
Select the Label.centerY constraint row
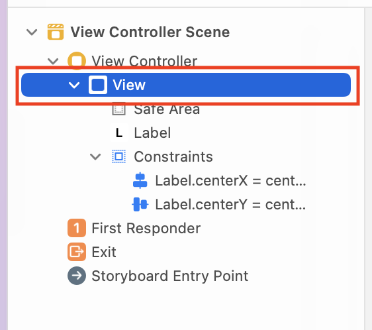click(x=230, y=204)
